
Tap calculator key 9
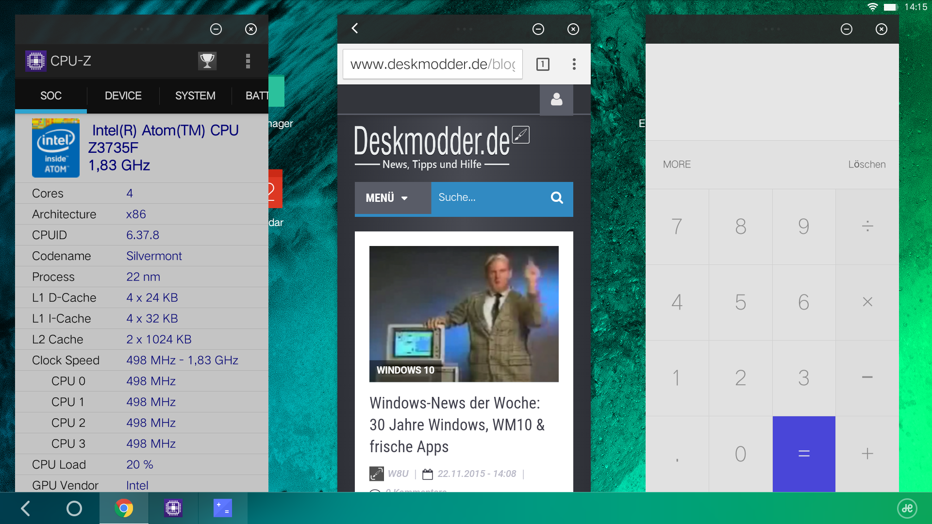804,227
